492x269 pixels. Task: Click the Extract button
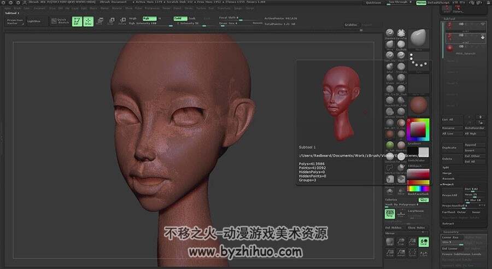[x=448, y=224]
